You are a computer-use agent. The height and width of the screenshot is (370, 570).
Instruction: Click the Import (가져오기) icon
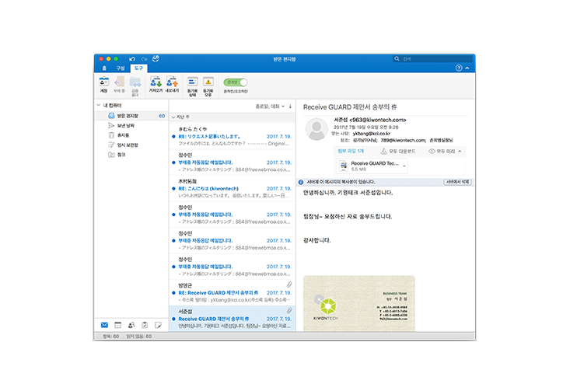click(x=155, y=82)
